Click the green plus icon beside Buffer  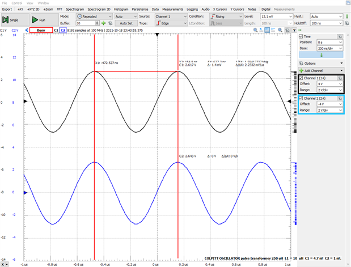(104, 24)
